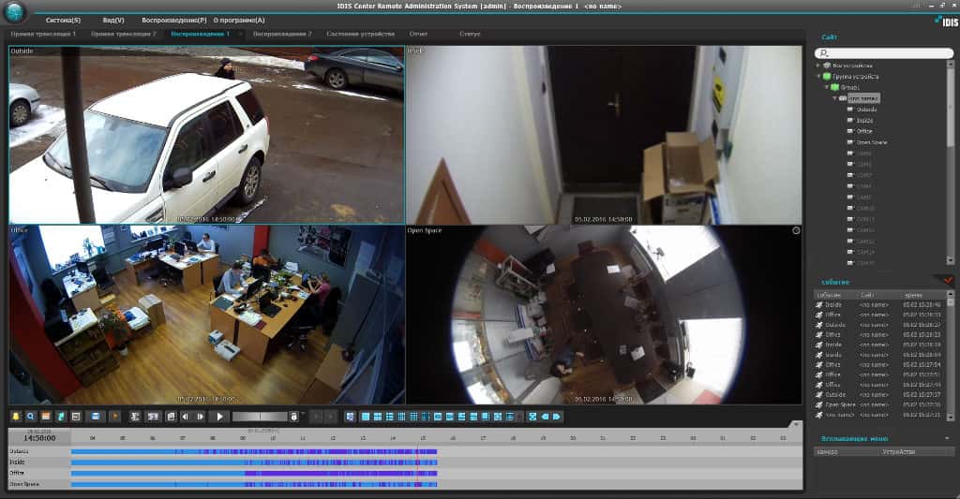This screenshot has width=960, height=499.
Task: Step one frame backward
Action: 185,416
